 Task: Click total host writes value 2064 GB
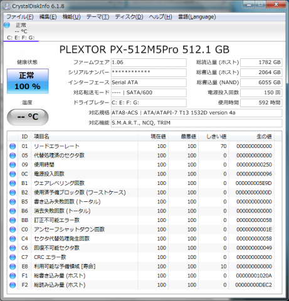[x=261, y=72]
